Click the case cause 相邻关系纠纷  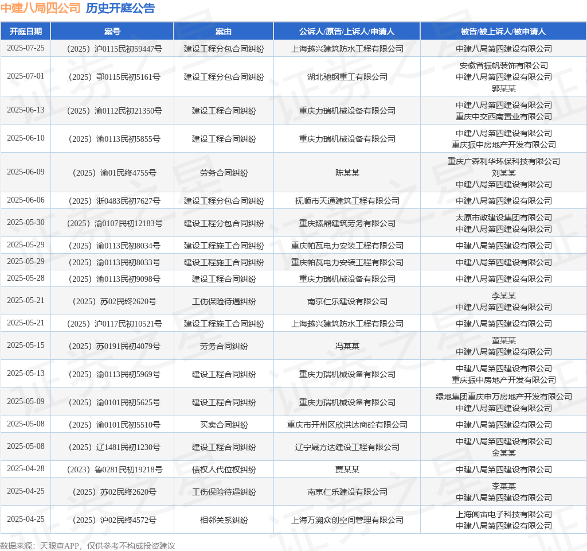[x=224, y=520]
